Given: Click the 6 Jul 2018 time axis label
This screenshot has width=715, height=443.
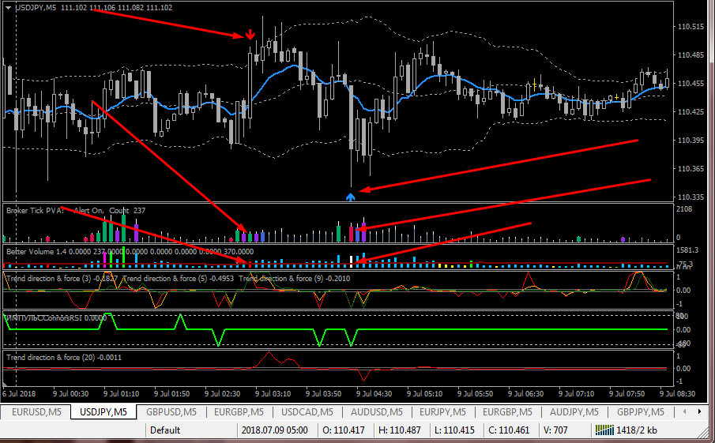Looking at the screenshot, I should pos(19,394).
